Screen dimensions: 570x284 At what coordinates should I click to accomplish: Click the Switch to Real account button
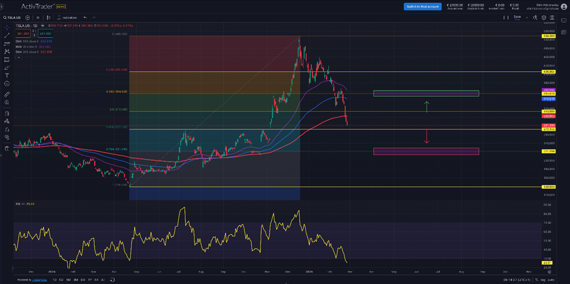pos(422,6)
